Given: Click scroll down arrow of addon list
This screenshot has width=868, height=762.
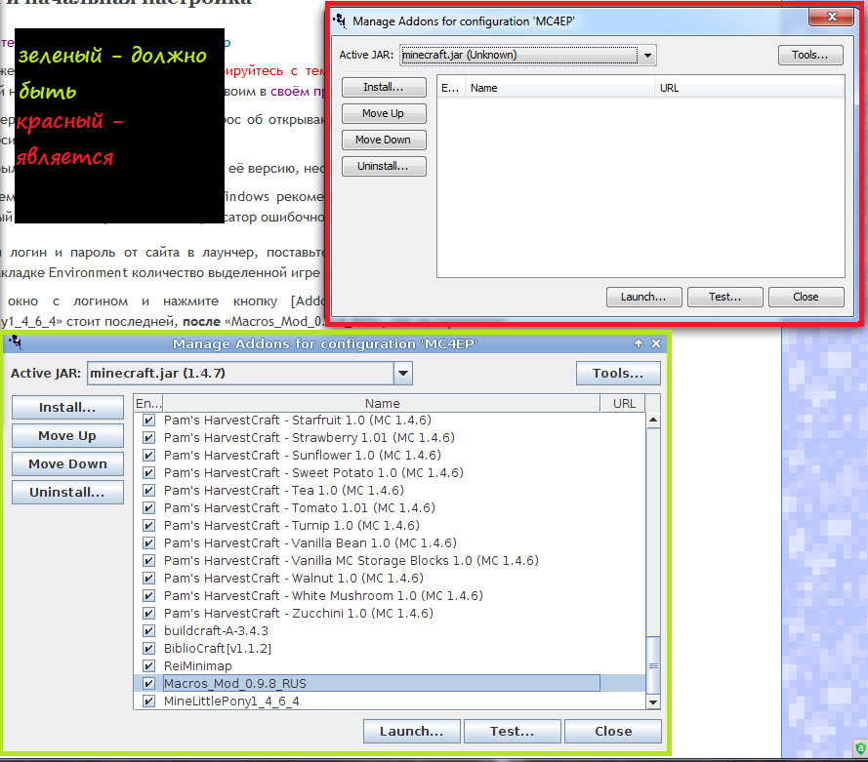Looking at the screenshot, I should 653,702.
